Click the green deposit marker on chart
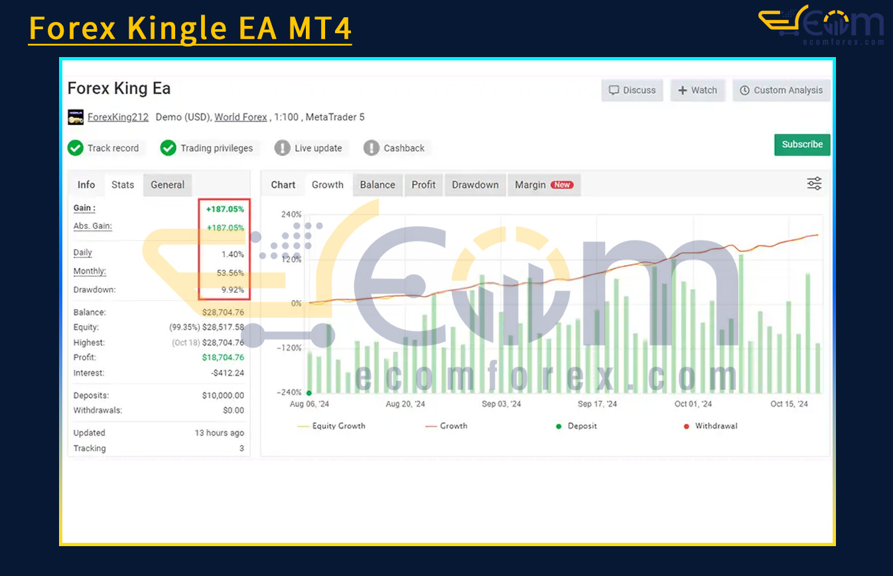Screen dimensions: 893x576 point(309,393)
